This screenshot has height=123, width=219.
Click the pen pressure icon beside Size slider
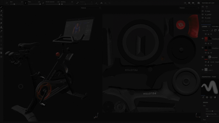pyautogui.click(x=26, y=3)
